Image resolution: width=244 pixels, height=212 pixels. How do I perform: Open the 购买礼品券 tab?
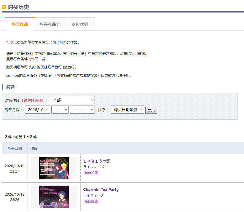click(x=50, y=24)
